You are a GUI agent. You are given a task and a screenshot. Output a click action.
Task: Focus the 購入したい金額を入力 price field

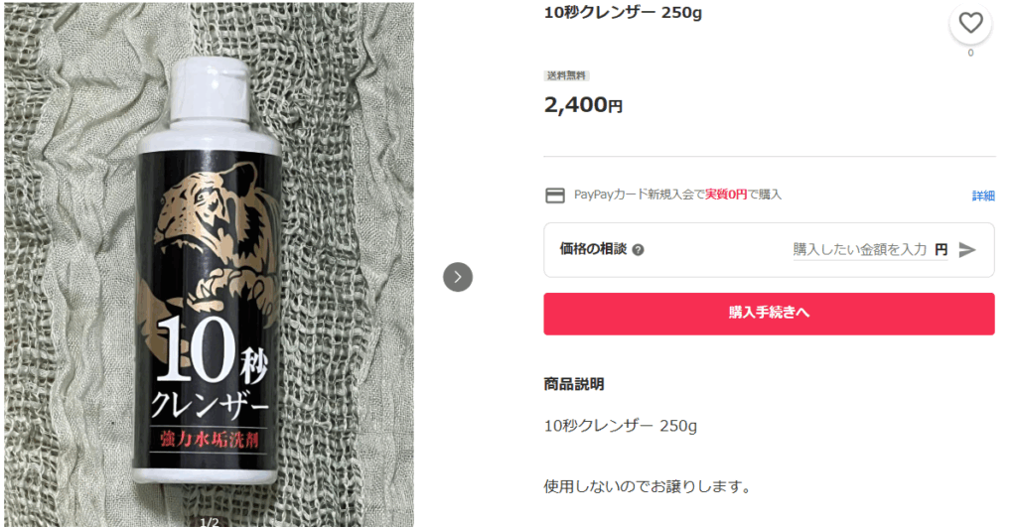coord(860,249)
